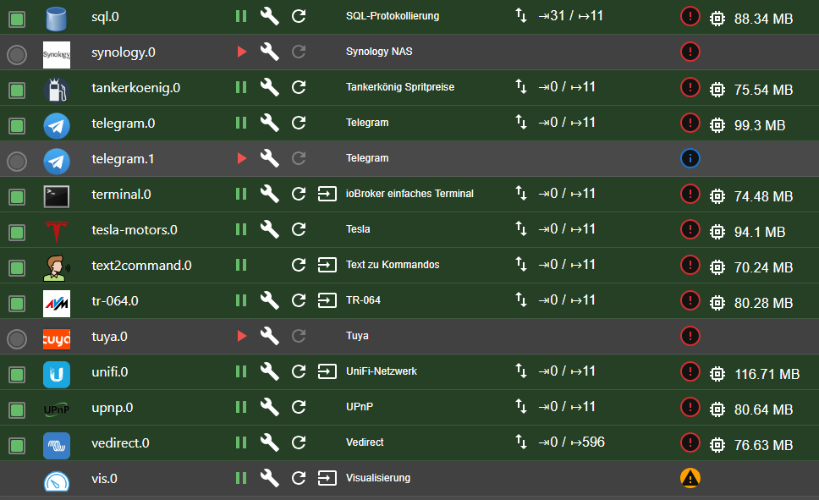Click the unifi.0 memory chip icon
The image size is (819, 500).
pyautogui.click(x=717, y=374)
